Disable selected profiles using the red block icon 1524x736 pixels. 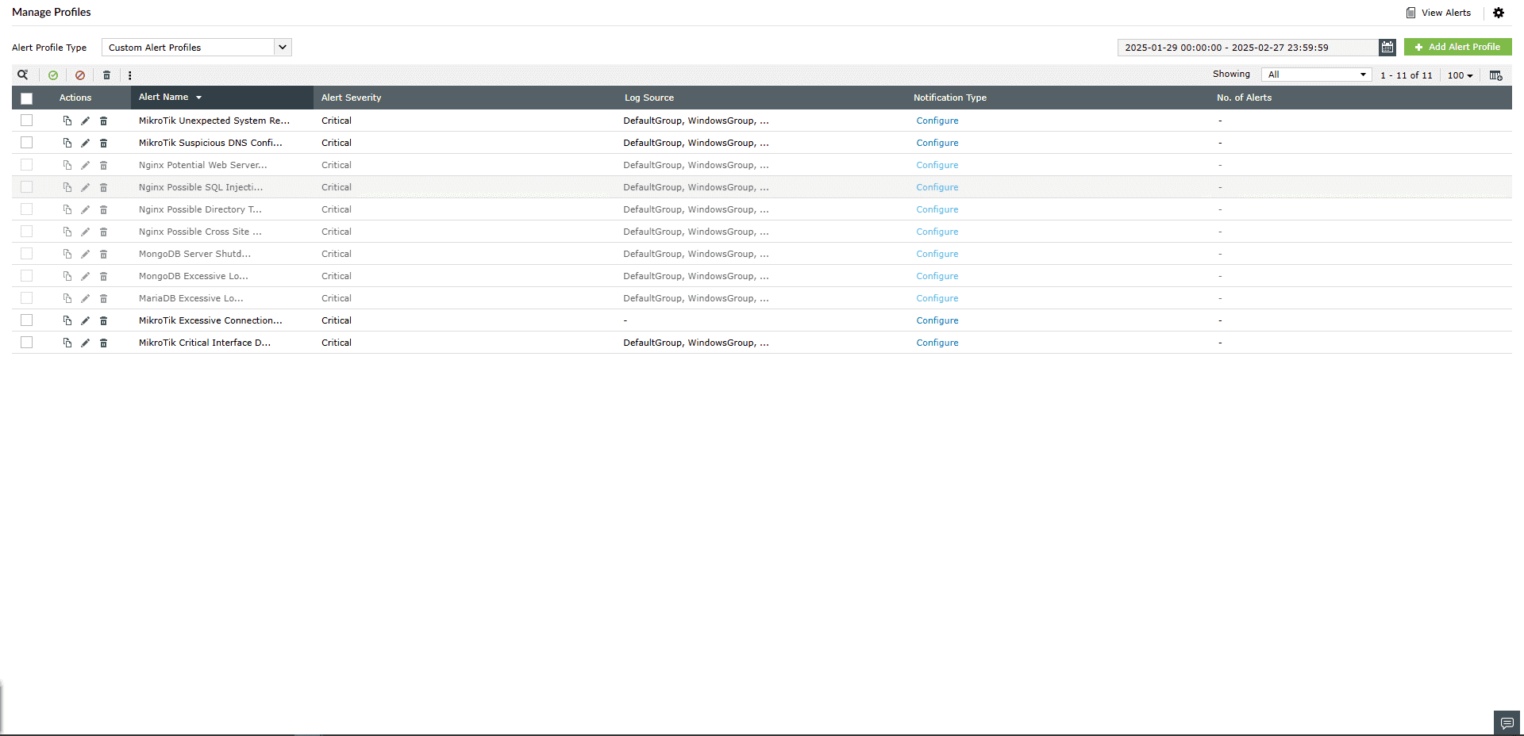[79, 75]
